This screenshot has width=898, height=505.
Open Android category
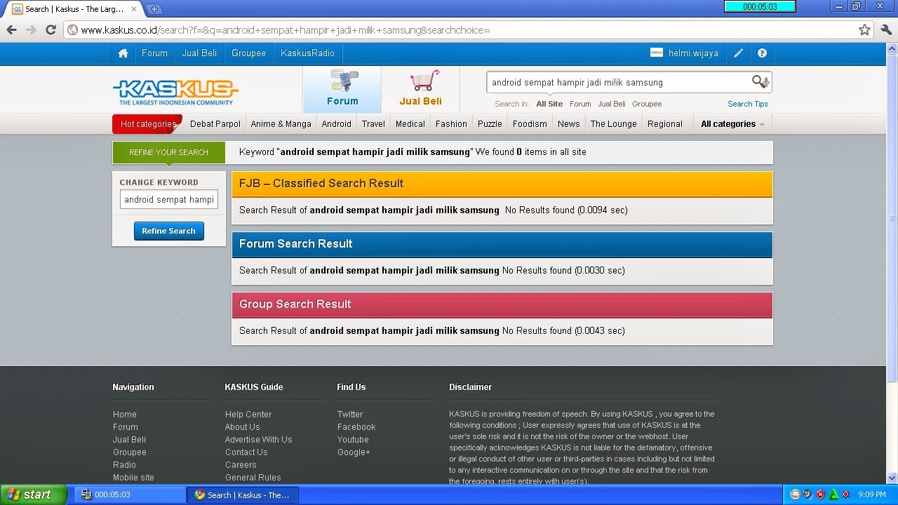(x=337, y=124)
